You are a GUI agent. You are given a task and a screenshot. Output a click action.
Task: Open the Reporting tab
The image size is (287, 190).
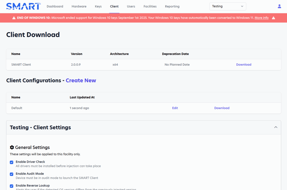(x=172, y=6)
